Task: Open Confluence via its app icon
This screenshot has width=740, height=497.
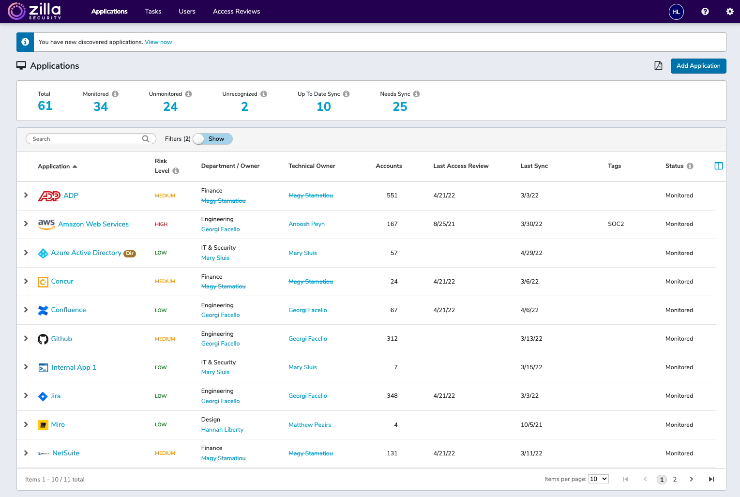Action: coord(43,310)
